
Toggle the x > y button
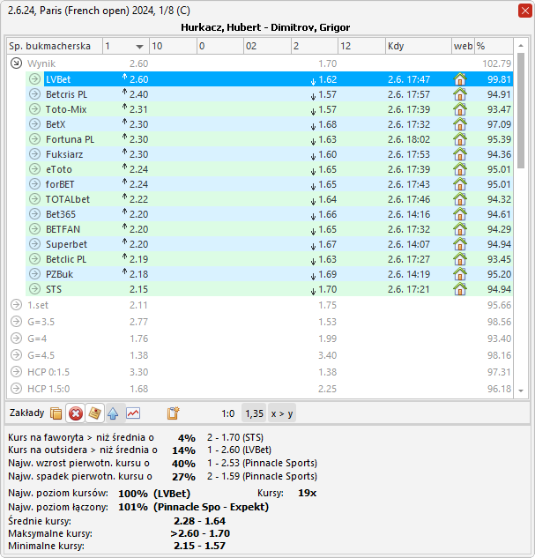(282, 413)
